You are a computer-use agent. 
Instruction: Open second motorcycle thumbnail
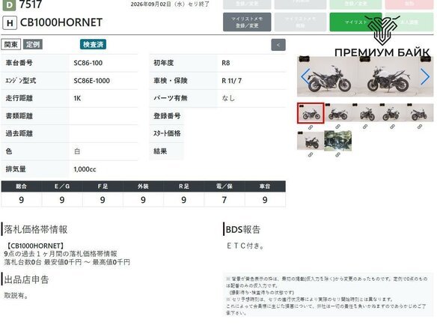[x=337, y=113]
